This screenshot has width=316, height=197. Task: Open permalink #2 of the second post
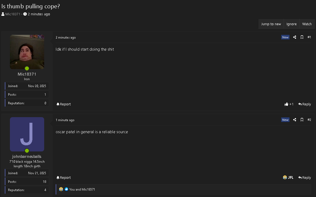coord(309,120)
